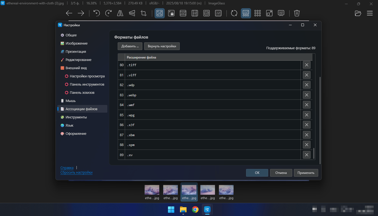Enable Lock Zoom ratio icon
The width and height of the screenshot is (378, 216).
(171, 13)
